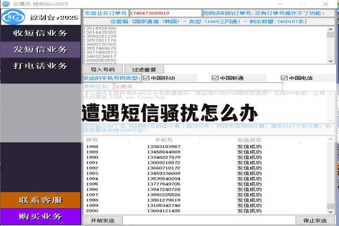Screen dimensions: 339x226
Task: Click 购买业务 button
Action: (x=41, y=216)
